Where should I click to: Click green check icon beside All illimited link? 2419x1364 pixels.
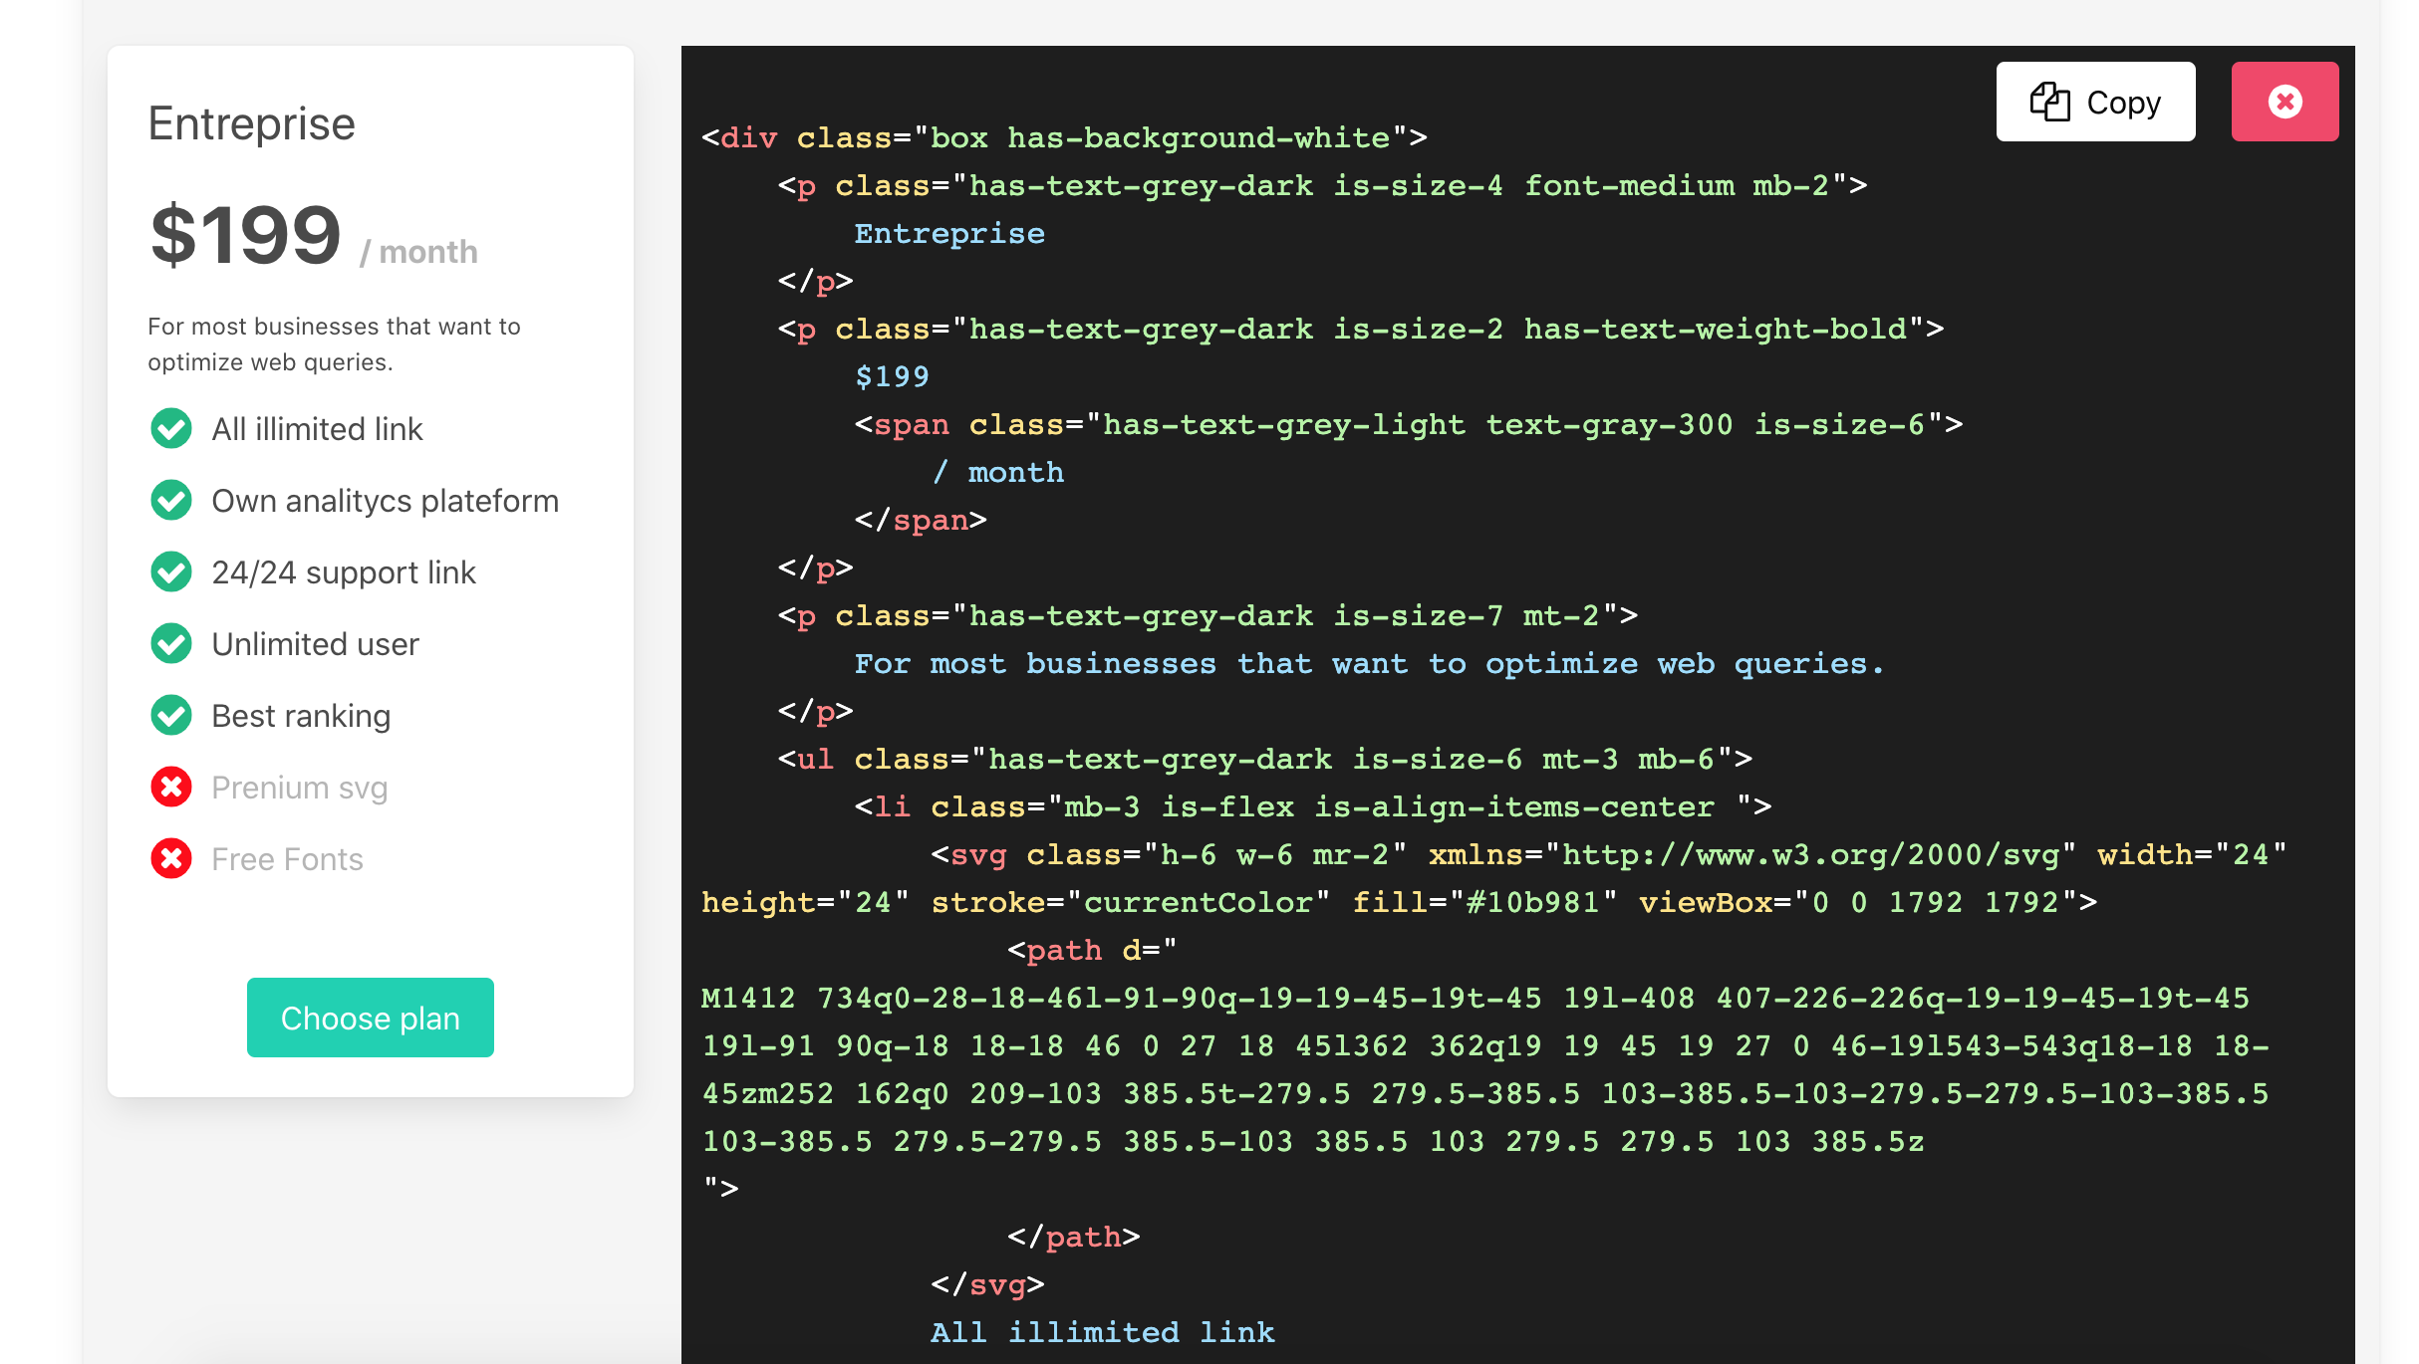coord(171,429)
